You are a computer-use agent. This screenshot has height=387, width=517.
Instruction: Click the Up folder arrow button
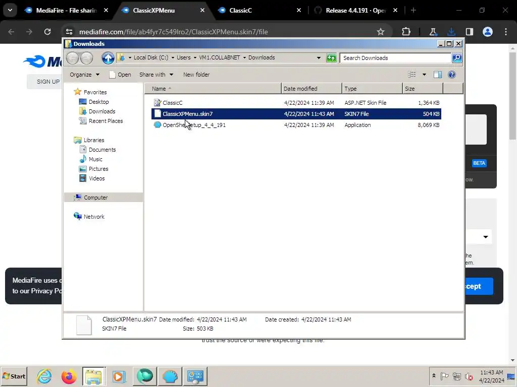(108, 58)
